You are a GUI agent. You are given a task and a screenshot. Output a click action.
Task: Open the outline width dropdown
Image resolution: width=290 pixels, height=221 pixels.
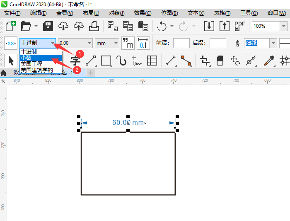coord(273,43)
